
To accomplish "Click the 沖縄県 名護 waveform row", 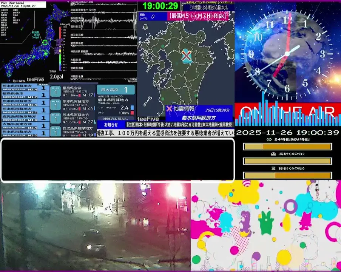I will click(104, 78).
